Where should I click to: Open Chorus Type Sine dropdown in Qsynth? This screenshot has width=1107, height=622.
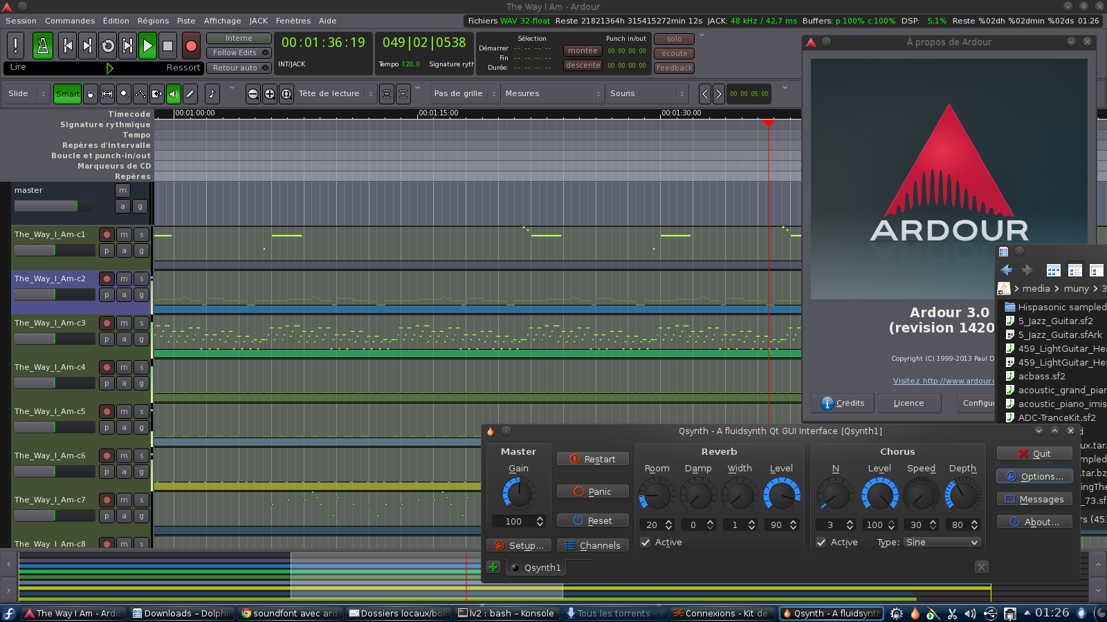tap(942, 543)
